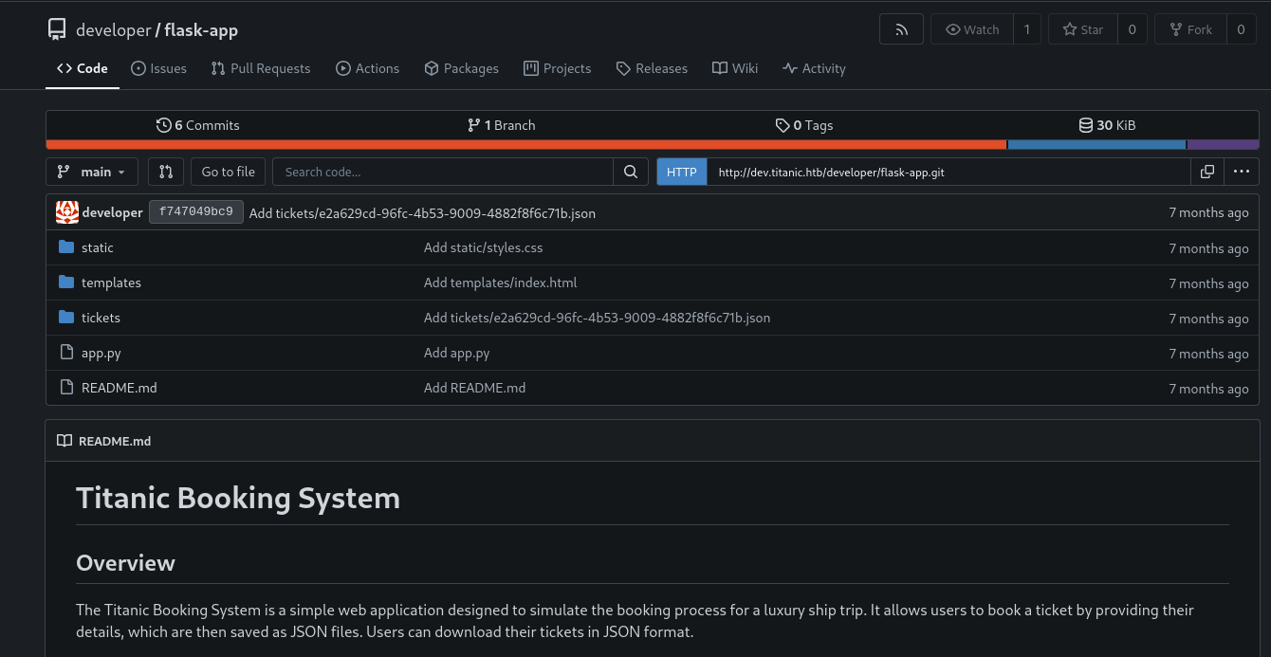1271x657 pixels.
Task: Click the book icon in README.md header
Action: [x=64, y=441]
